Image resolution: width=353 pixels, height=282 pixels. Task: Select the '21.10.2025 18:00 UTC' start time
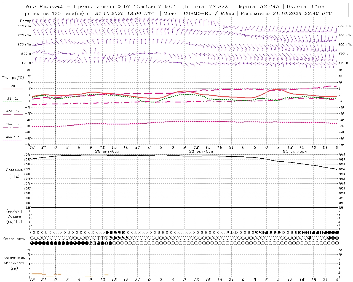tap(124, 13)
